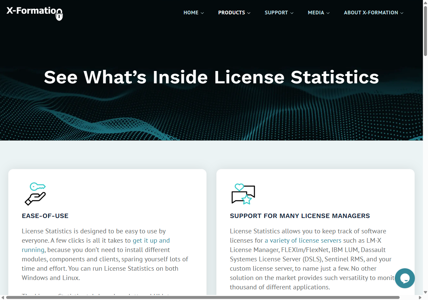This screenshot has height=300, width=428.
Task: Open the ABOUT X-FORMATION menu
Action: click(374, 13)
